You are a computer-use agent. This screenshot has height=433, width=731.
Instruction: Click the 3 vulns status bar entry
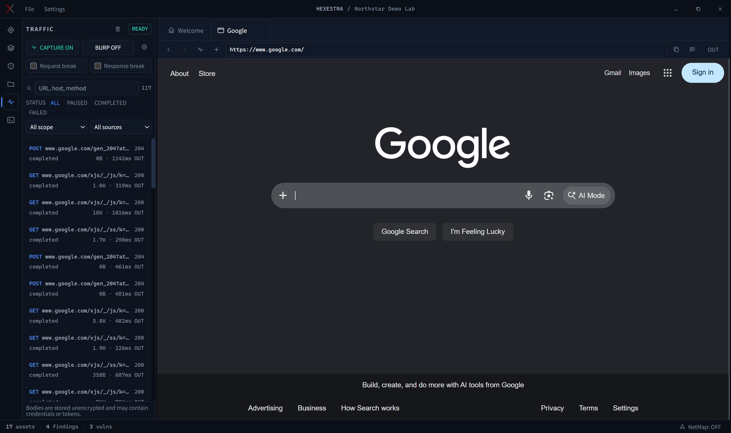click(101, 427)
